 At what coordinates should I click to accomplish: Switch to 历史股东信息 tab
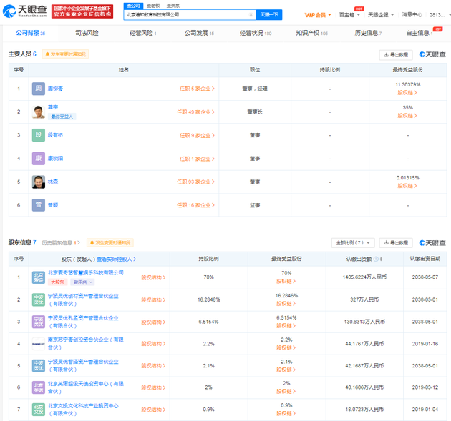57,243
